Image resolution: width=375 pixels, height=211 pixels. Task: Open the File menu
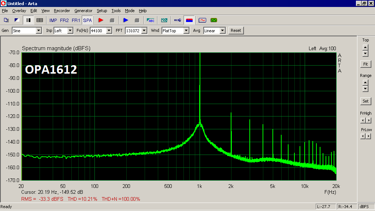click(x=5, y=11)
